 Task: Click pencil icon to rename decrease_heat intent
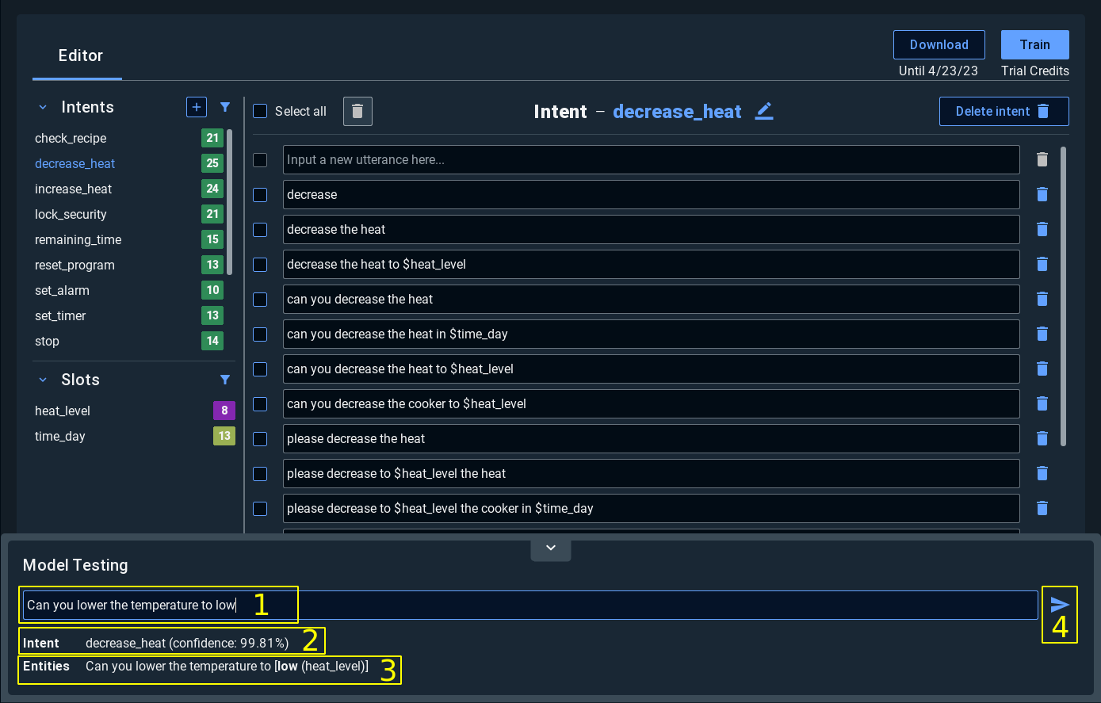pyautogui.click(x=763, y=112)
